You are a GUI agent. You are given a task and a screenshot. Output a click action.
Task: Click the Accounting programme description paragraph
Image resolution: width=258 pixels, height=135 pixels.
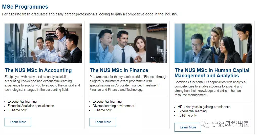pyautogui.click(x=42, y=83)
